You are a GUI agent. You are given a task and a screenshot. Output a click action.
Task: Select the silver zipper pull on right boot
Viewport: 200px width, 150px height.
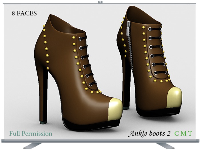128,28
